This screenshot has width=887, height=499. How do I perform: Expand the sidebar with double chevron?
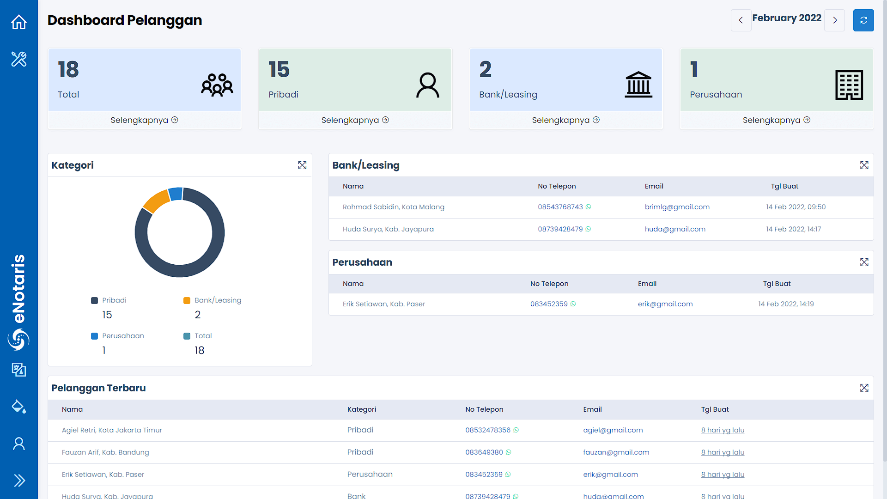point(19,481)
